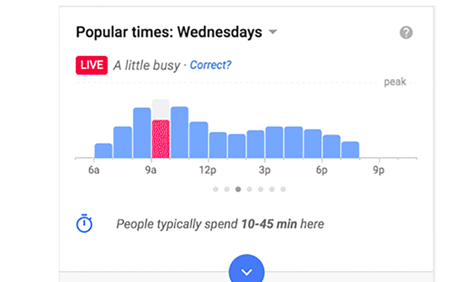
Task: Click the 6a popularity bar
Action: point(104,151)
